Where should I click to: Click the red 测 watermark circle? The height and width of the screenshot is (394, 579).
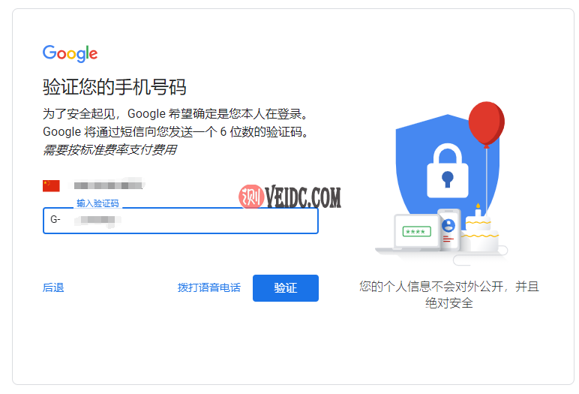coord(251,197)
